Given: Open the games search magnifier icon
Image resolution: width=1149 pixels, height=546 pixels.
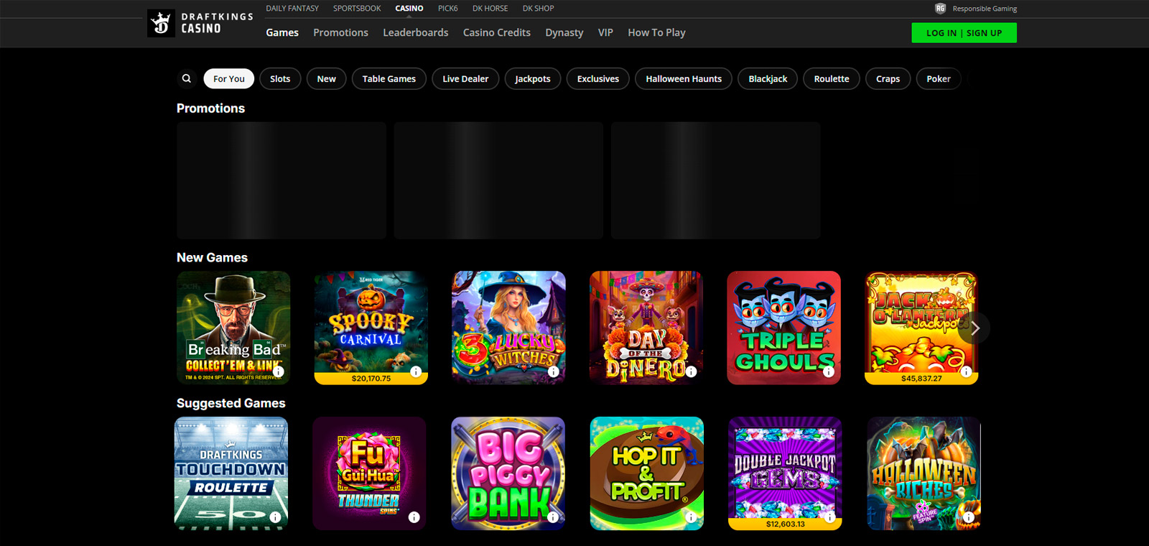Looking at the screenshot, I should (x=187, y=78).
